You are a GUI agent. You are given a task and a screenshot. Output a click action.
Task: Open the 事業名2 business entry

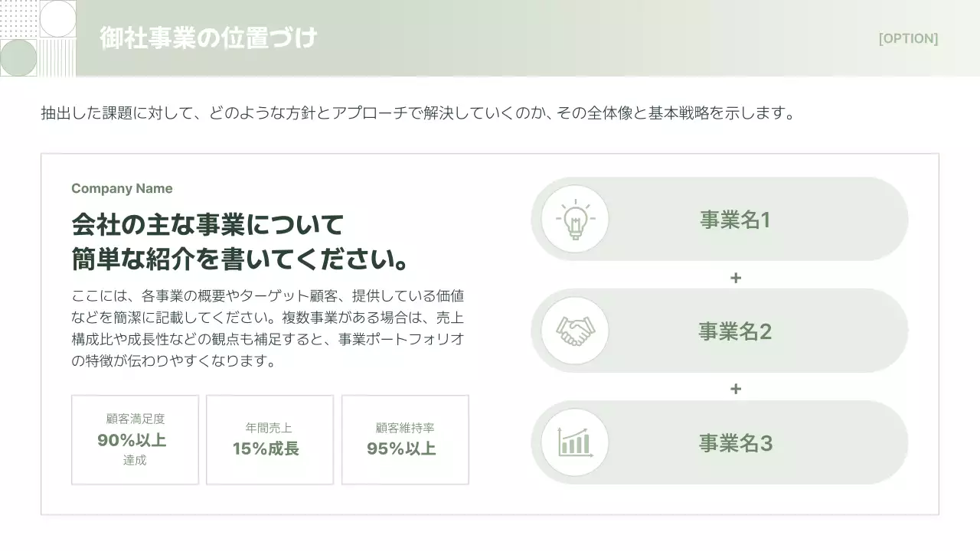pyautogui.click(x=734, y=331)
